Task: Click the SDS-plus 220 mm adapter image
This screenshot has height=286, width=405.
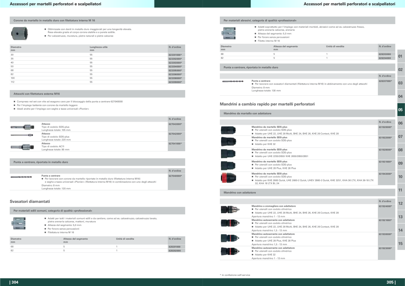Action: point(22,135)
